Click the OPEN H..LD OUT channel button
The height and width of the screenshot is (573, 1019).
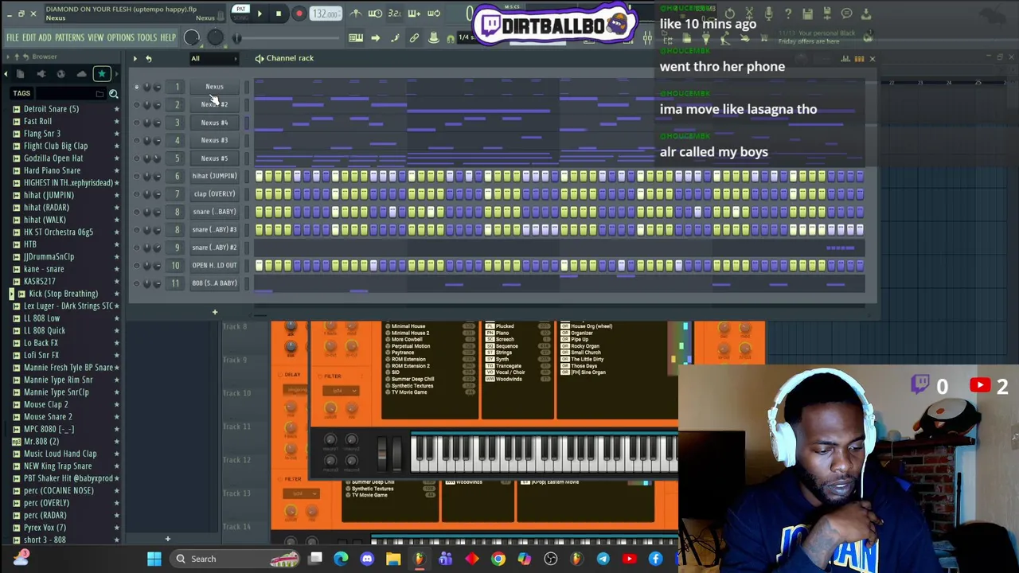tap(214, 265)
